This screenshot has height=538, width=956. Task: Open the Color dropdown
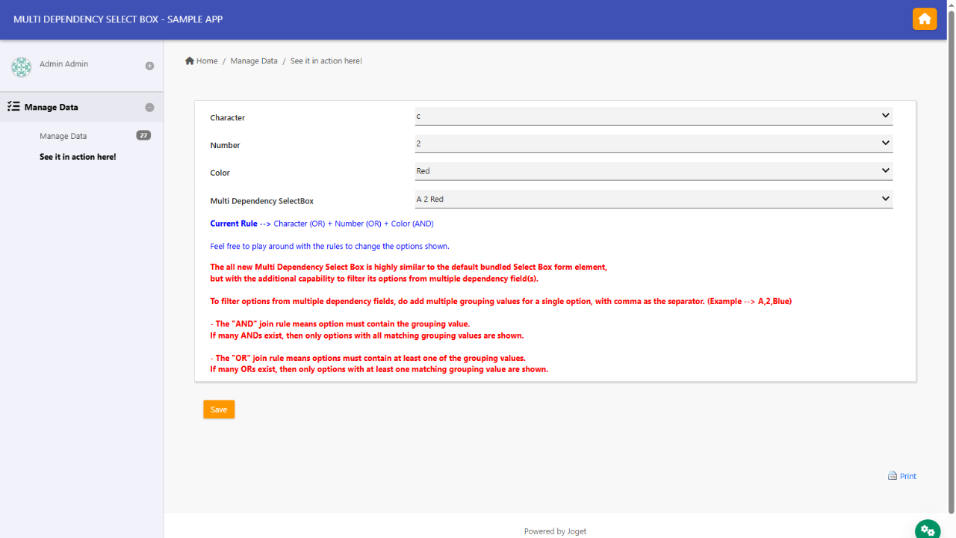[x=654, y=171]
